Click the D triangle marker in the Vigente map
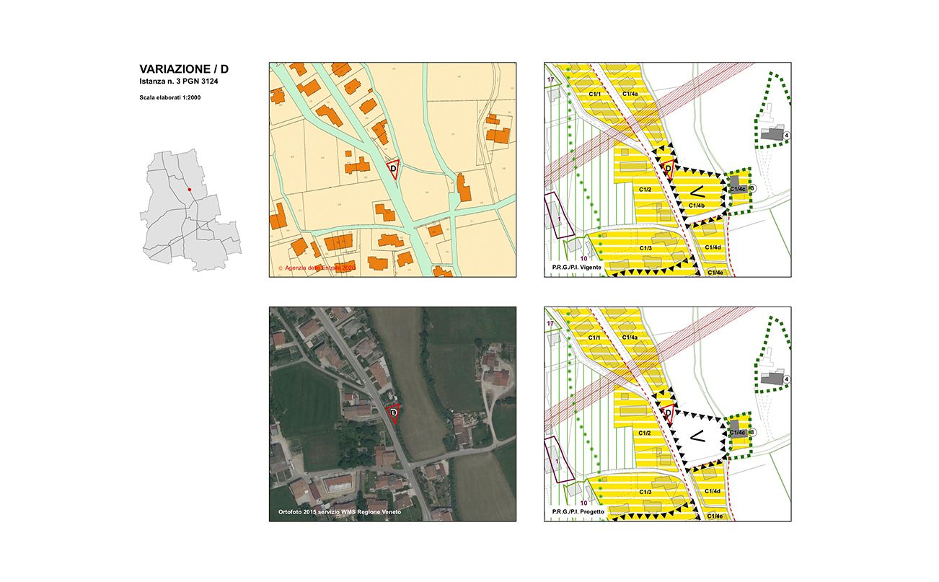This screenshot has width=939, height=582. coord(668,169)
